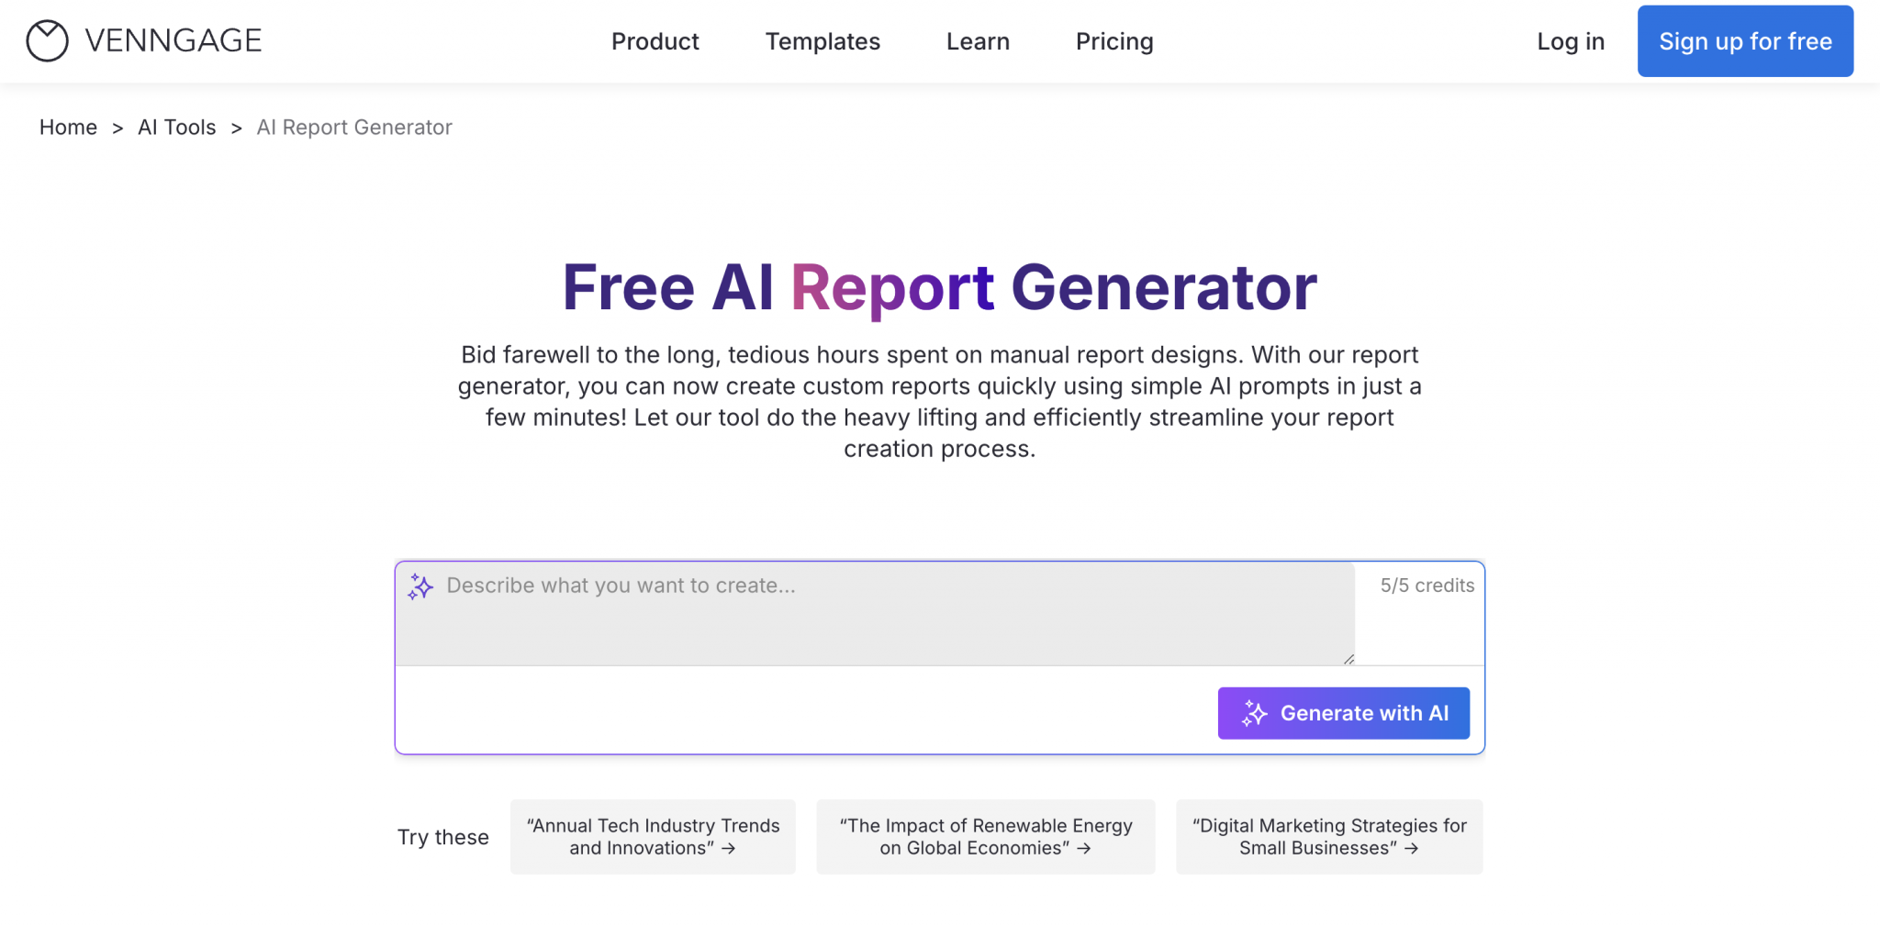Image resolution: width=1880 pixels, height=926 pixels.
Task: Open the AI Tools breadcrumb link
Action: click(x=176, y=128)
